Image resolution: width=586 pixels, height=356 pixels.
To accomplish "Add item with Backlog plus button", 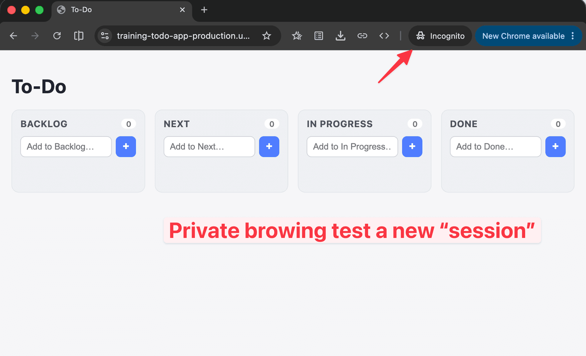I will 126,147.
